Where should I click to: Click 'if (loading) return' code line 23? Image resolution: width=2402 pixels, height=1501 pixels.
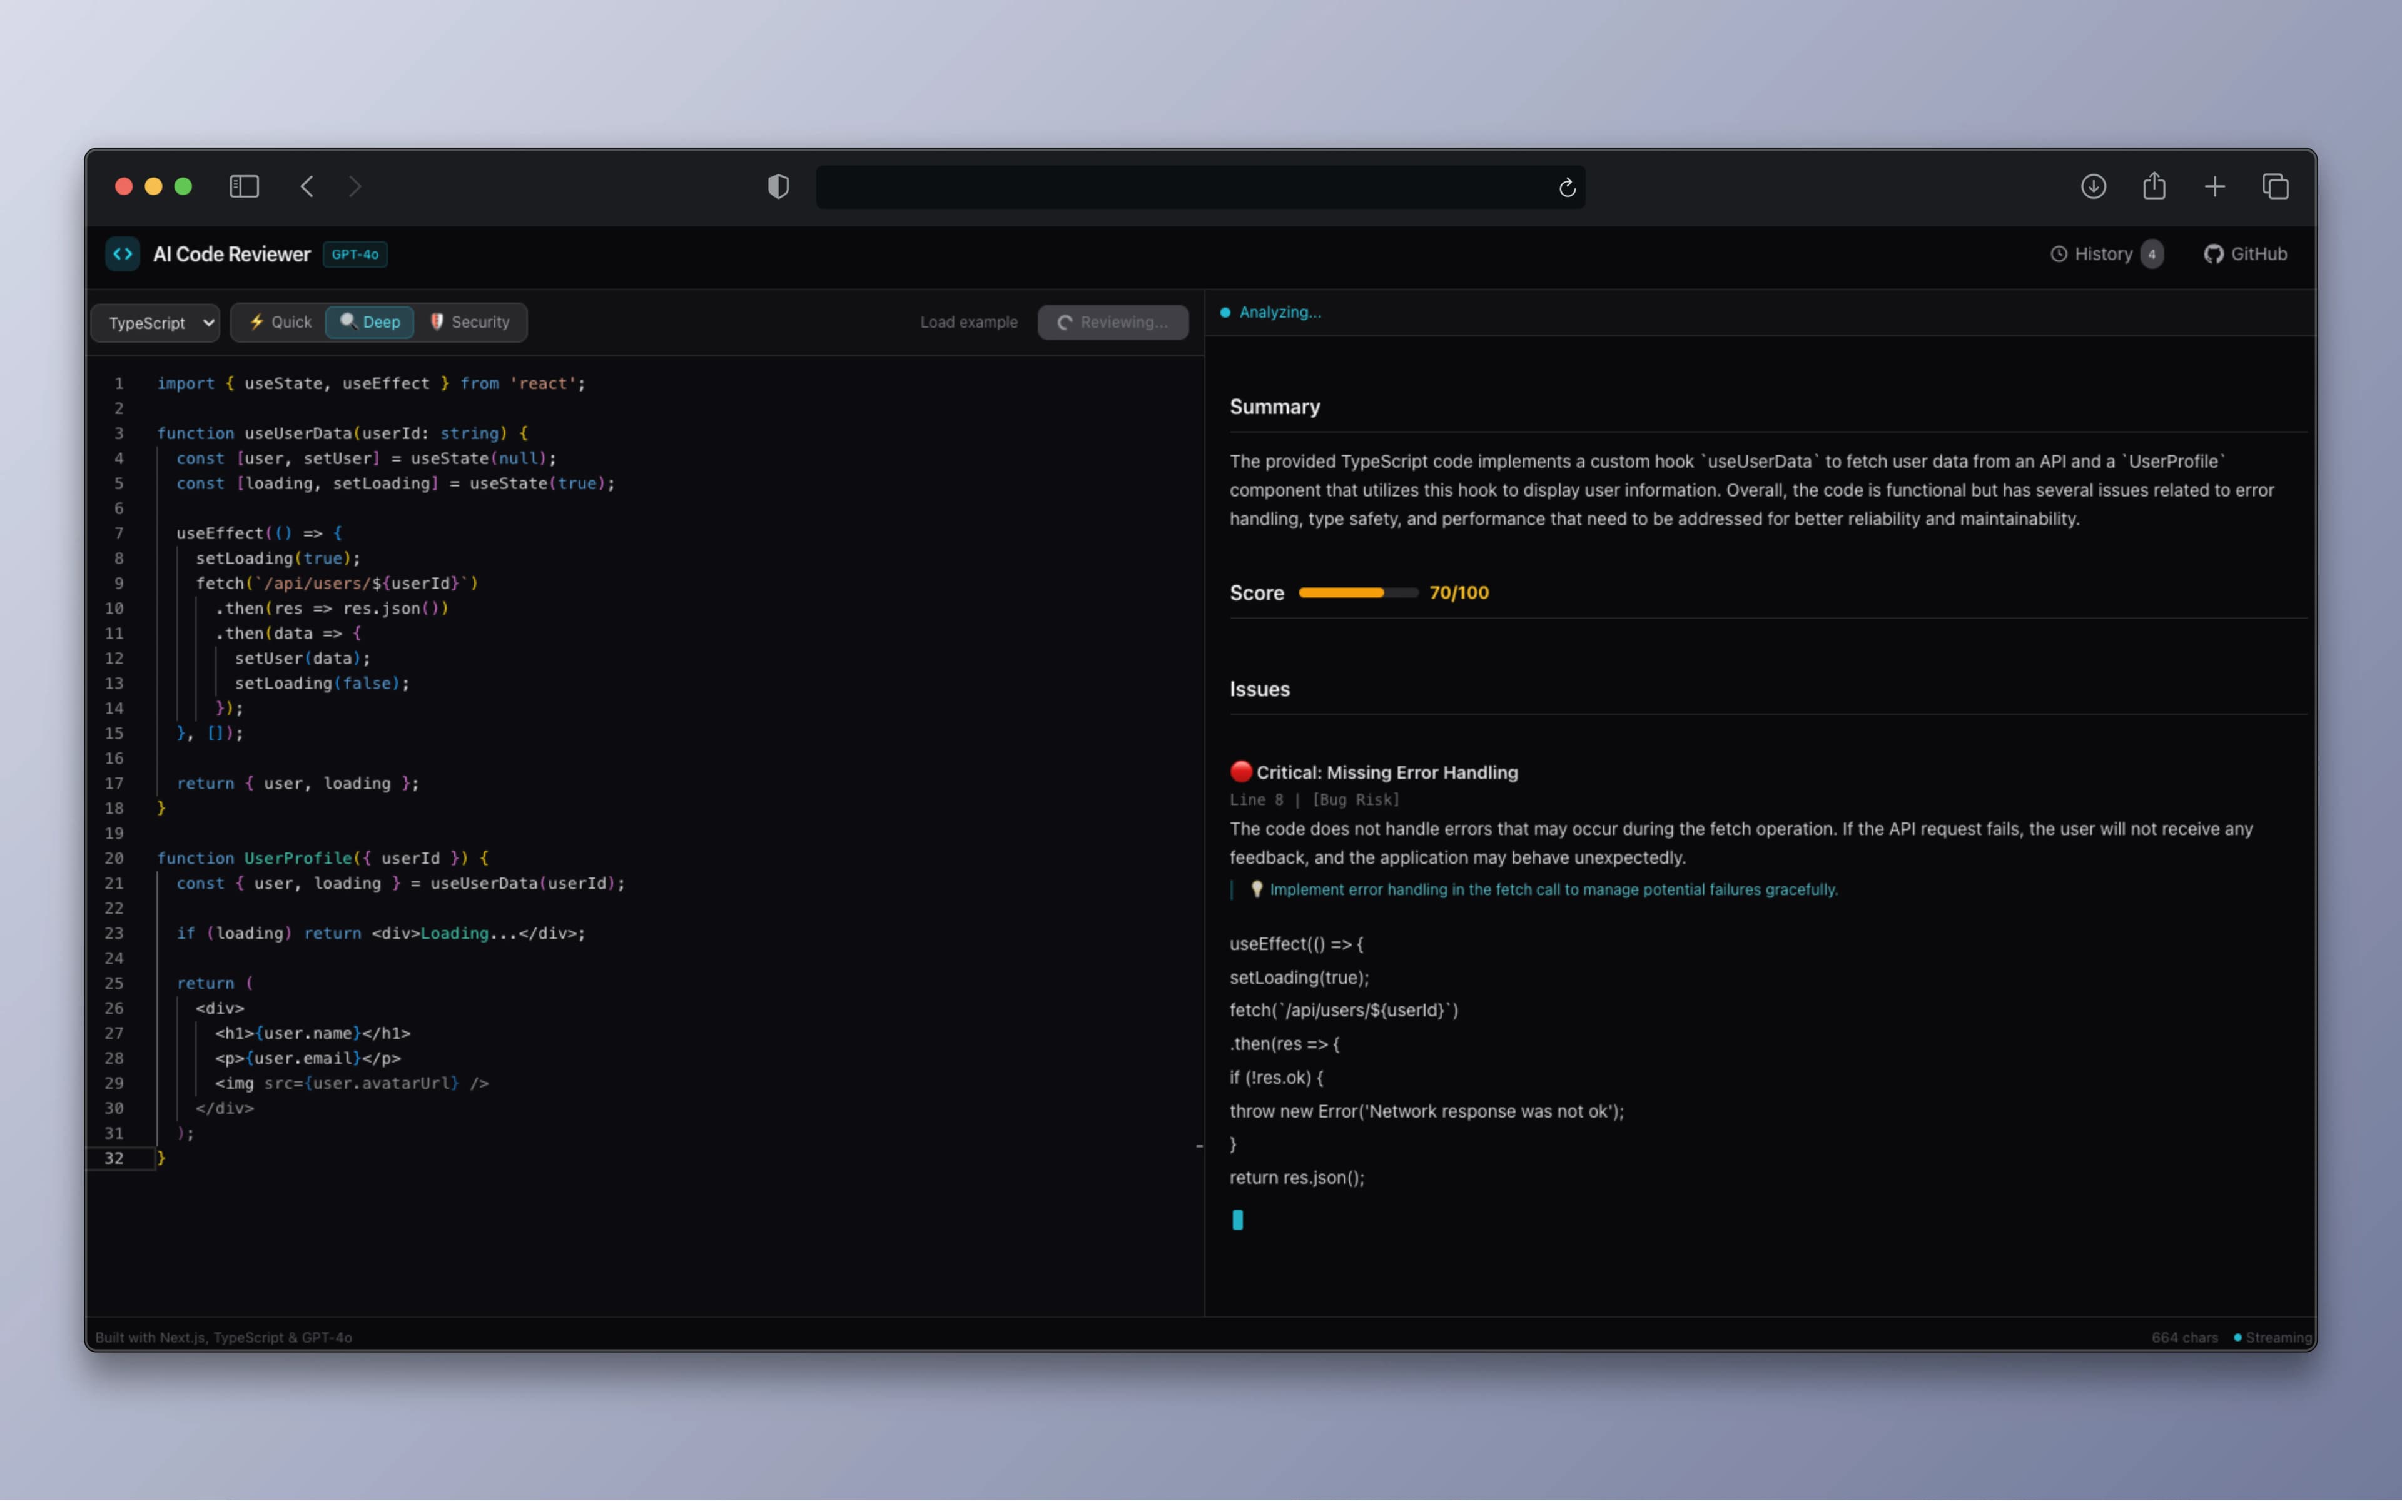(x=381, y=933)
